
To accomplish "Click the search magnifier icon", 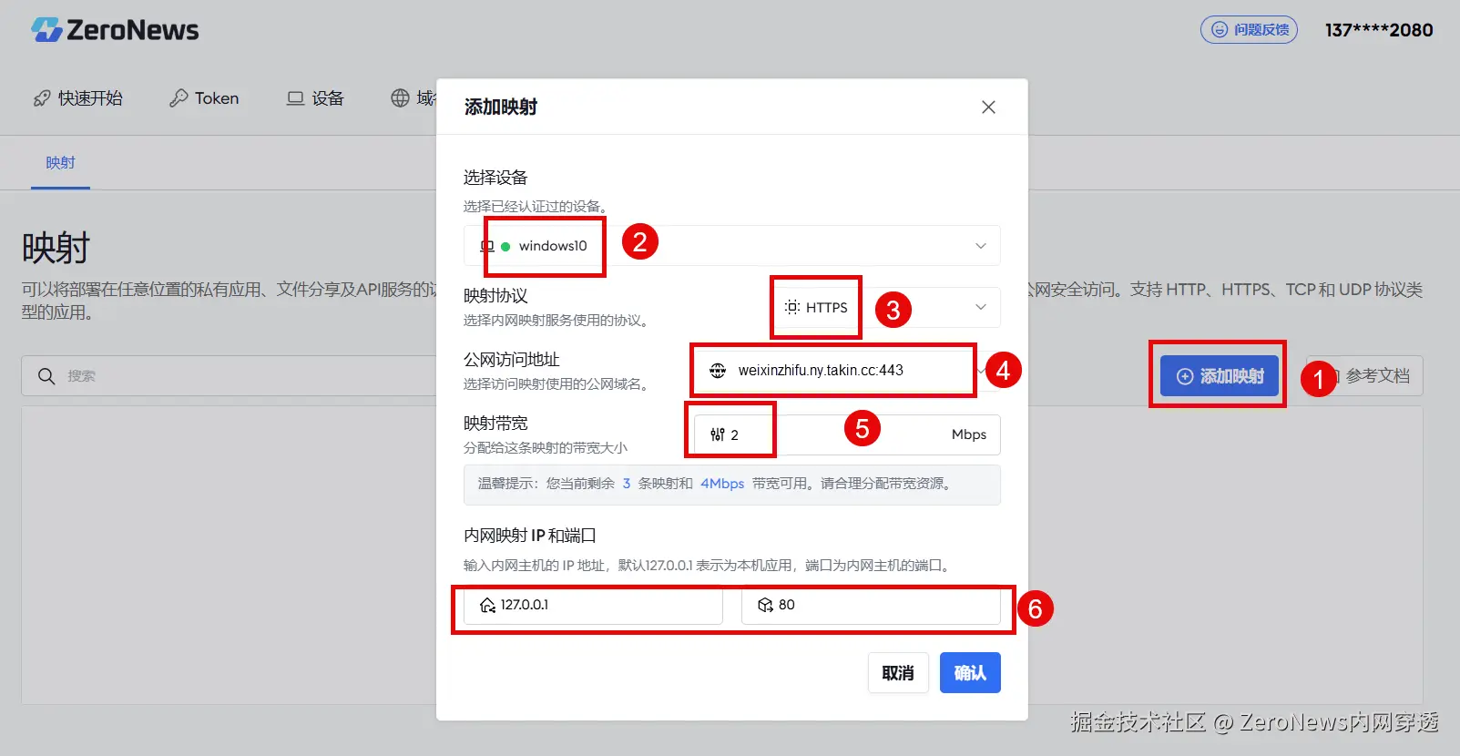I will pos(46,376).
